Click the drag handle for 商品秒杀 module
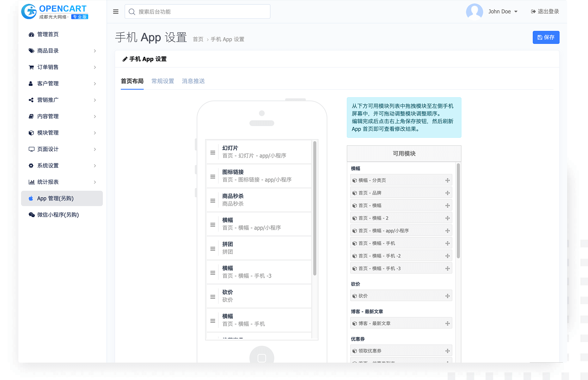The width and height of the screenshot is (588, 380). 213,201
